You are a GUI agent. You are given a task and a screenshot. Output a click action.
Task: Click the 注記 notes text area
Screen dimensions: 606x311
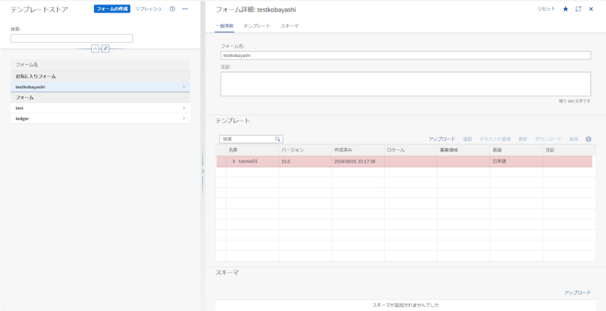[405, 84]
